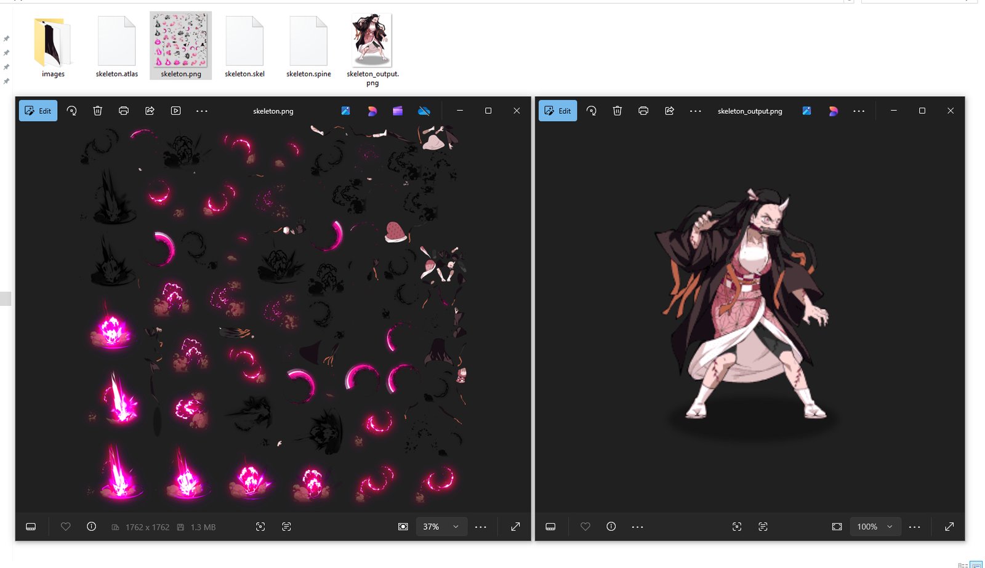Click Edit in the skeleton_output.png window
The image size is (985, 568).
(558, 111)
